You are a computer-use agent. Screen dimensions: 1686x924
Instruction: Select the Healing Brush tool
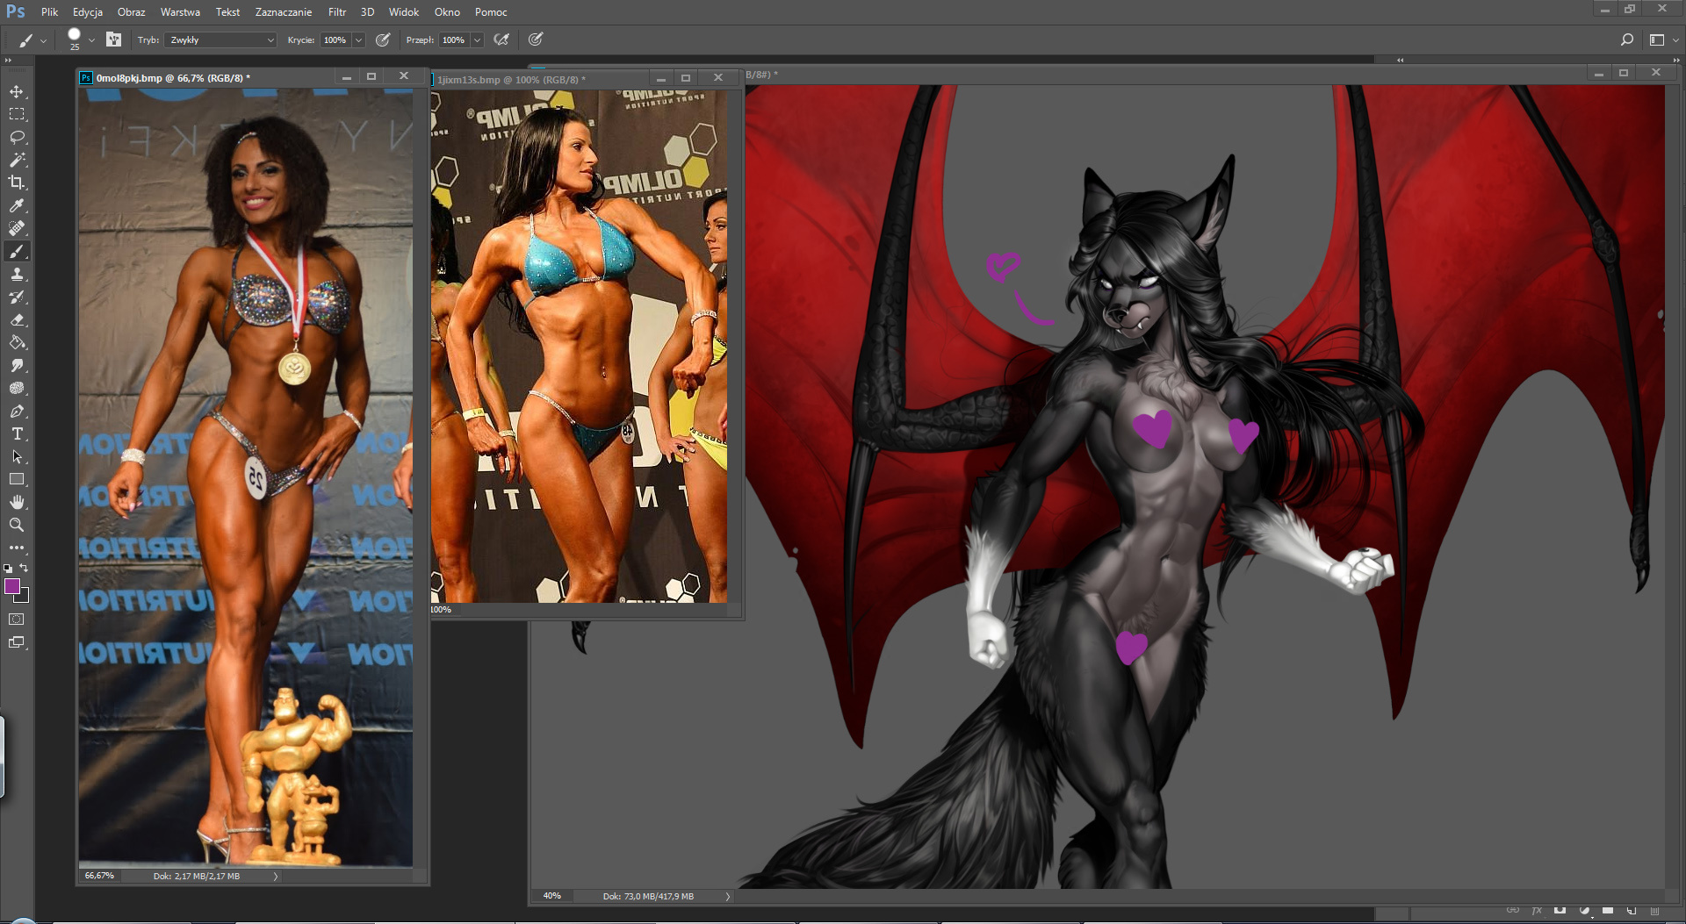(x=17, y=229)
